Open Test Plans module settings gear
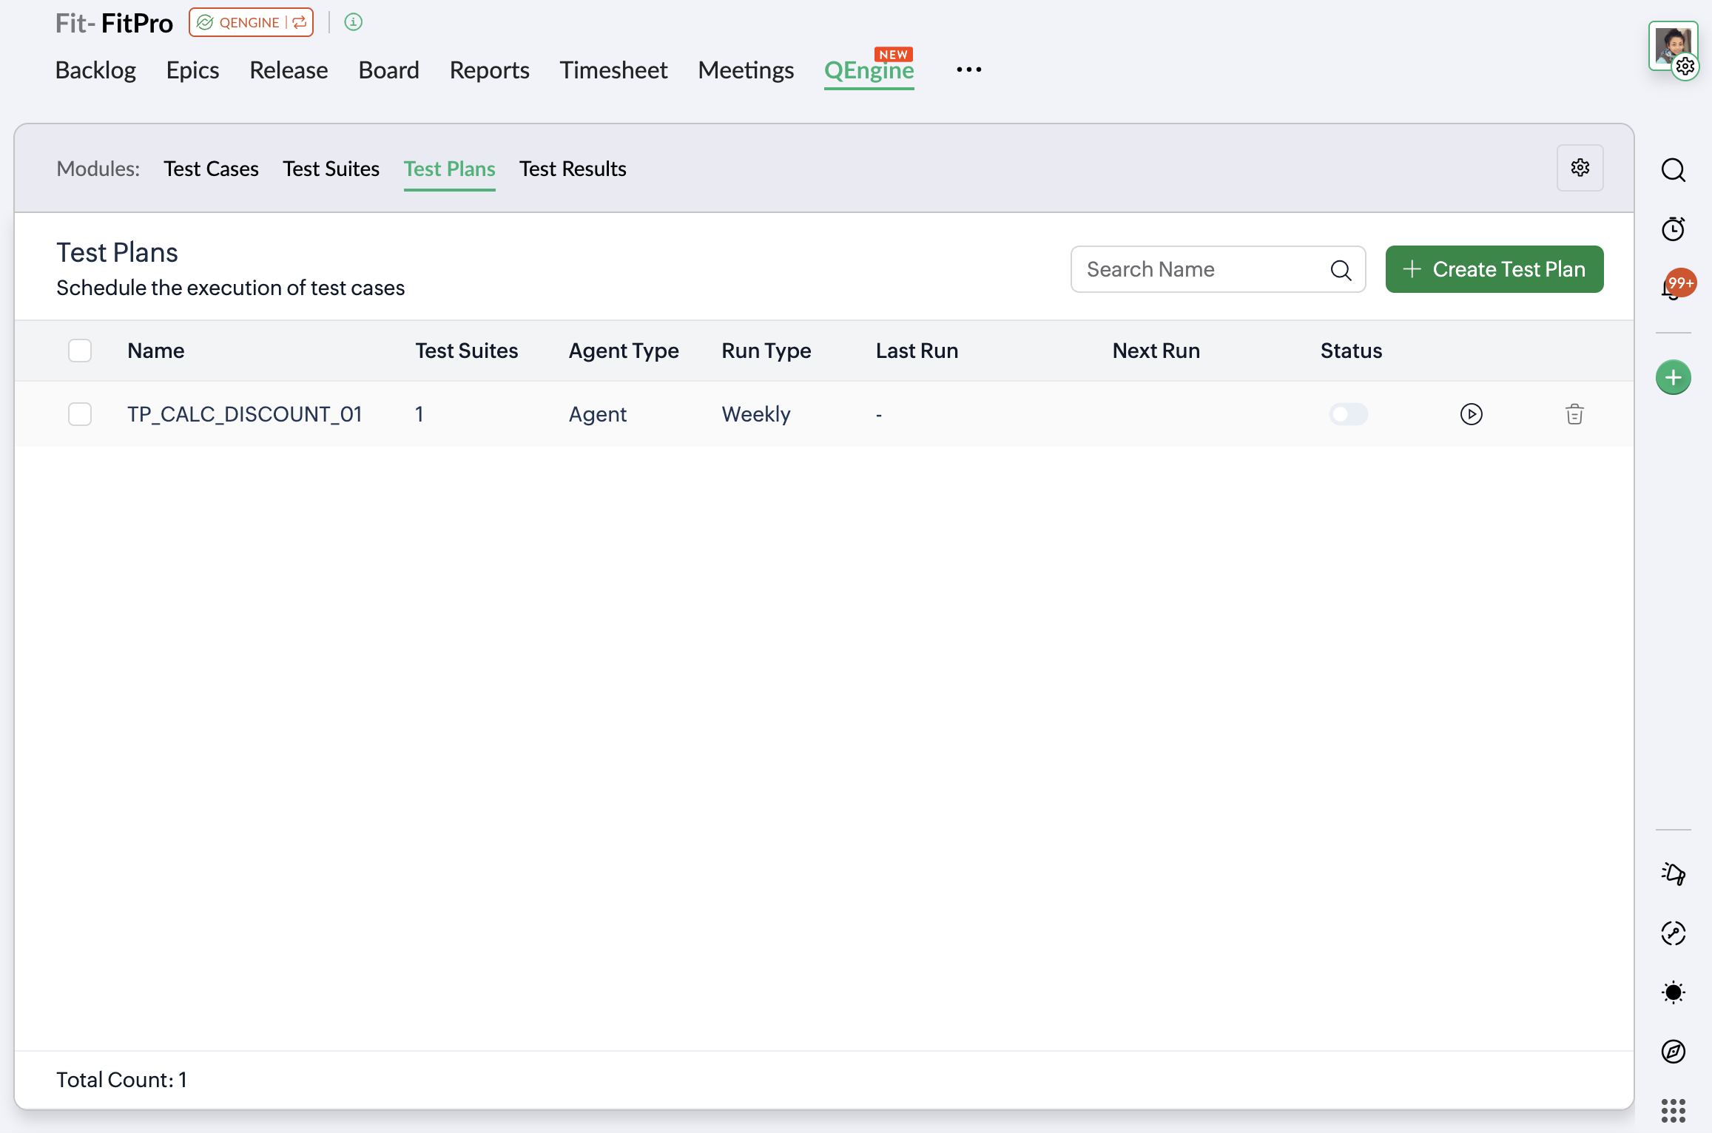Image resolution: width=1712 pixels, height=1133 pixels. pyautogui.click(x=1580, y=168)
